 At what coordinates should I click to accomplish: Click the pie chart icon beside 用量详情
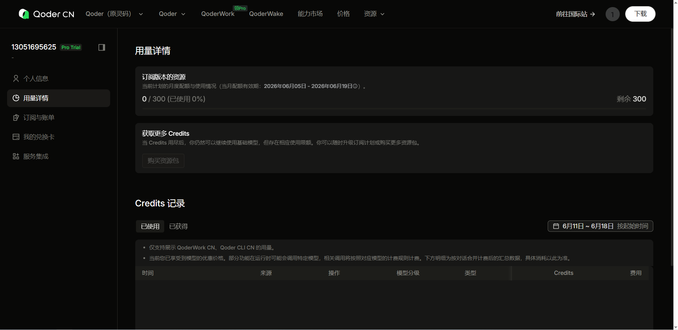tap(16, 98)
